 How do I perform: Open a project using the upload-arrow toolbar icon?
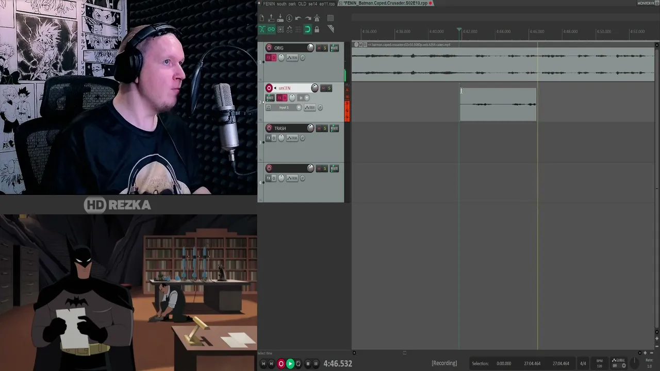pos(271,19)
